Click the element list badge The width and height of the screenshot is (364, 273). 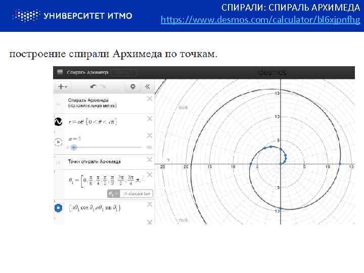130,194
